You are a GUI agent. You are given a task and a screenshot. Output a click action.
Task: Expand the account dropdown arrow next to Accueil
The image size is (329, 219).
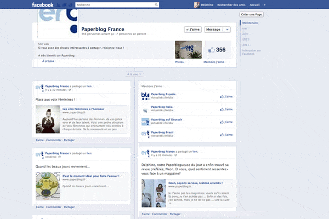265,5
